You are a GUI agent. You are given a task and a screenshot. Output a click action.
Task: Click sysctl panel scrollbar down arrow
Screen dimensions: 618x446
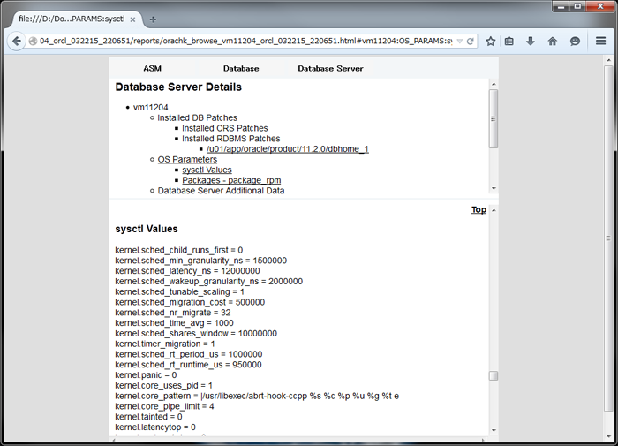coord(494,431)
